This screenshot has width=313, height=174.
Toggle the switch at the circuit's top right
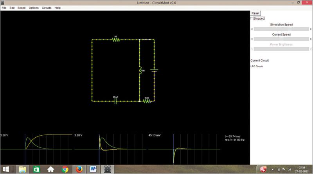(147, 39)
